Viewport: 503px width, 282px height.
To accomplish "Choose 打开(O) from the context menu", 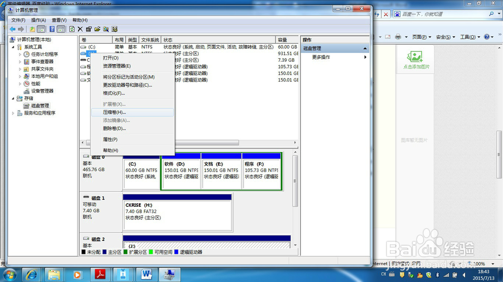I will coord(132,58).
